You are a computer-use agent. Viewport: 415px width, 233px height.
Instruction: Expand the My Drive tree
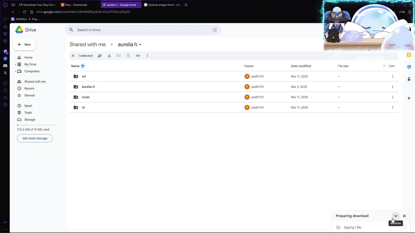16,64
